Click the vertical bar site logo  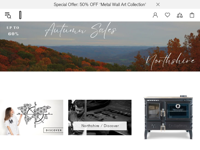[20, 15]
